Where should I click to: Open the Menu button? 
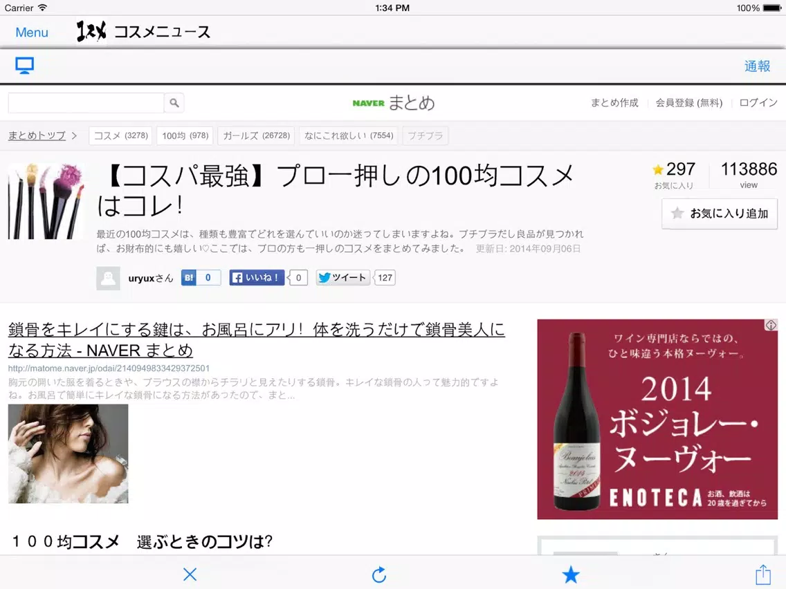click(x=32, y=32)
